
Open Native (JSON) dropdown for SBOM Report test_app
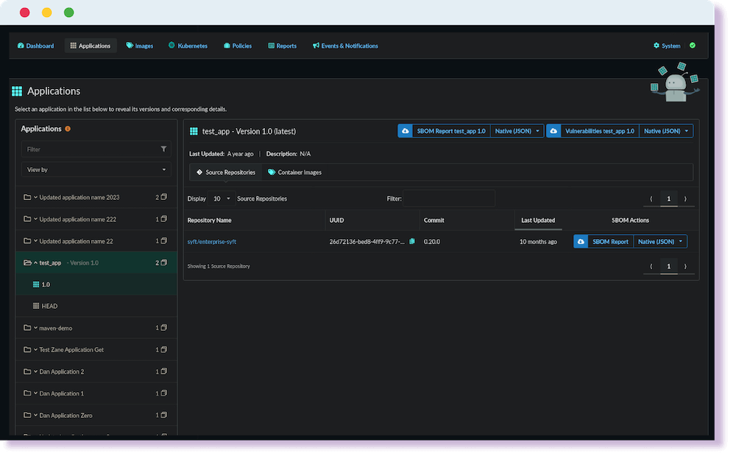[x=517, y=132]
